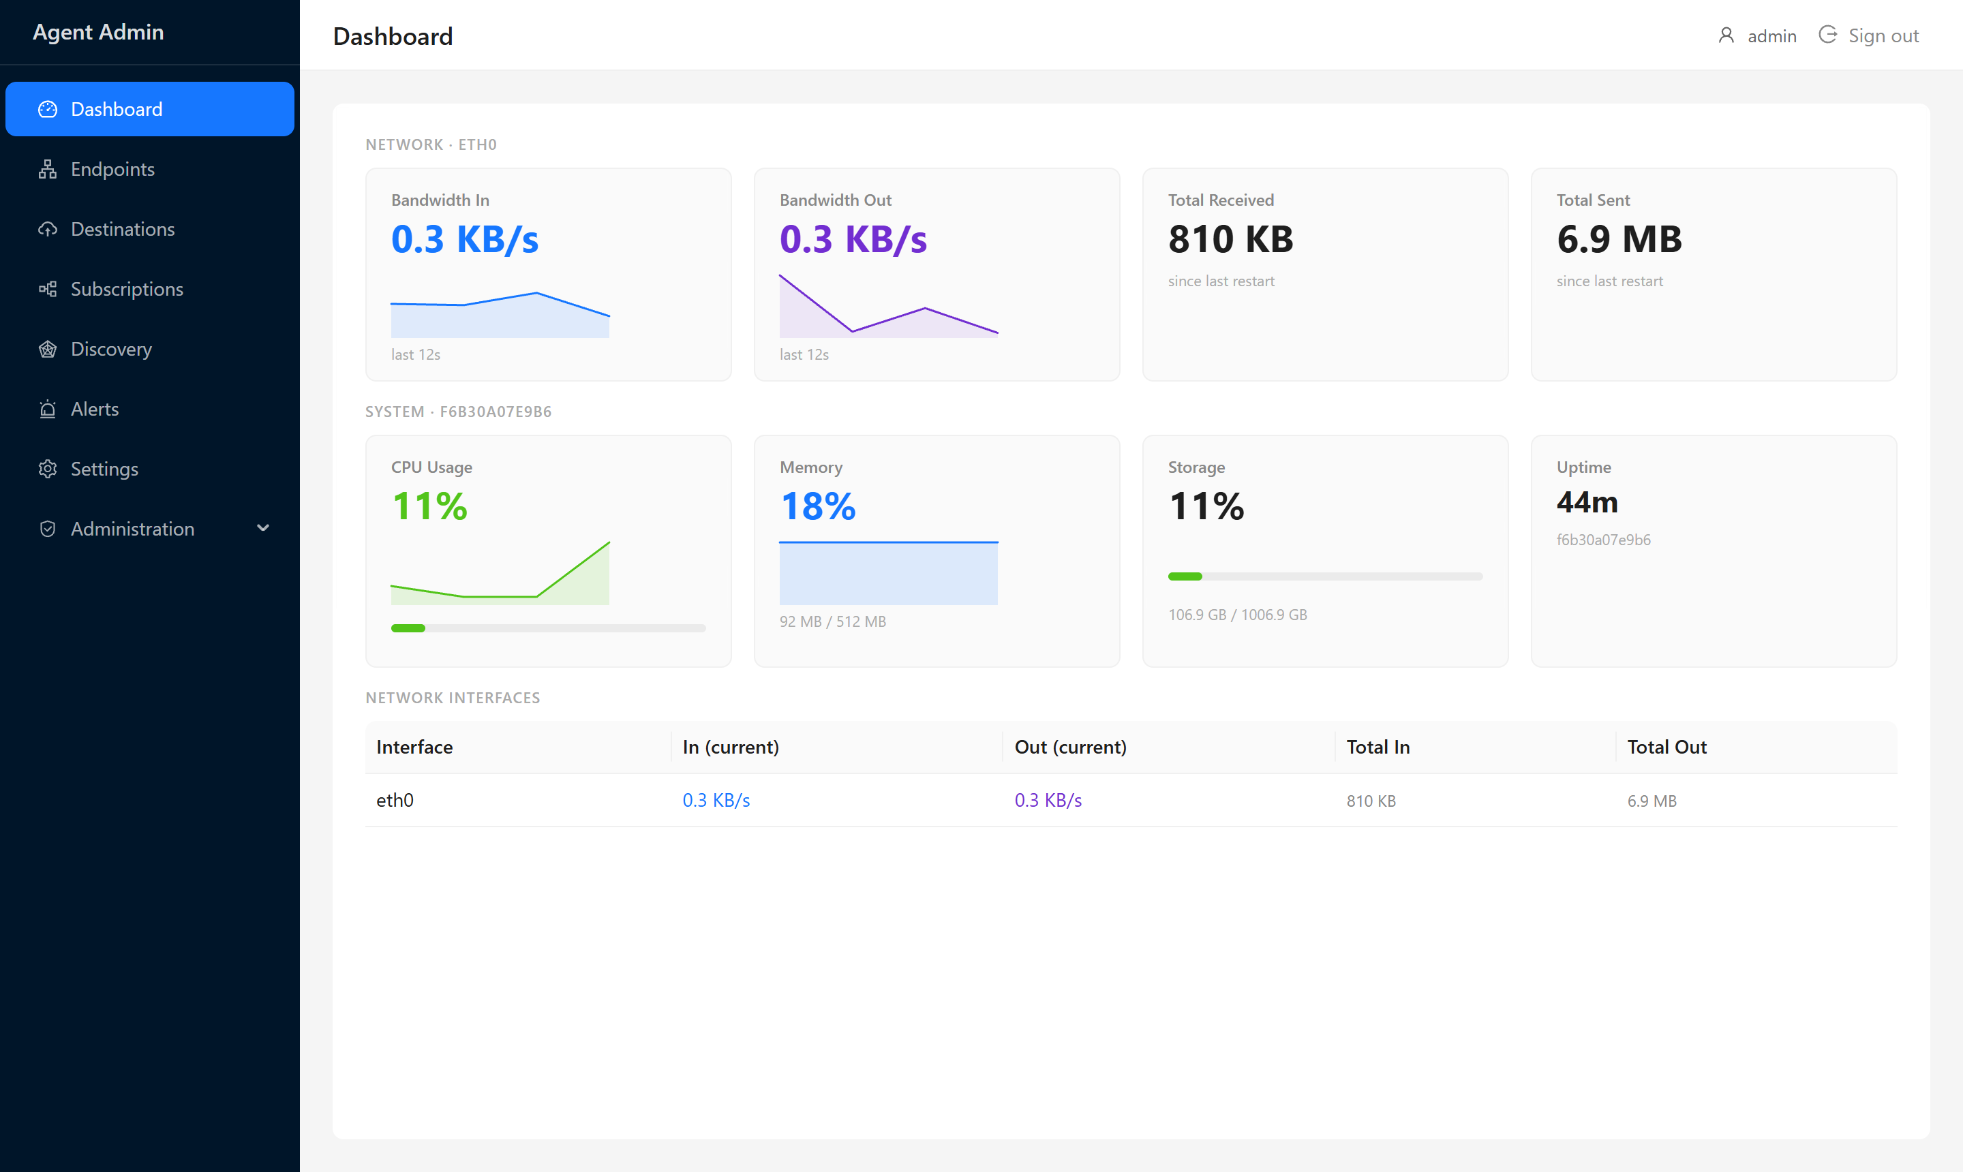Click the blue 0.3 KB/s table cell
1963x1172 pixels.
(x=716, y=800)
